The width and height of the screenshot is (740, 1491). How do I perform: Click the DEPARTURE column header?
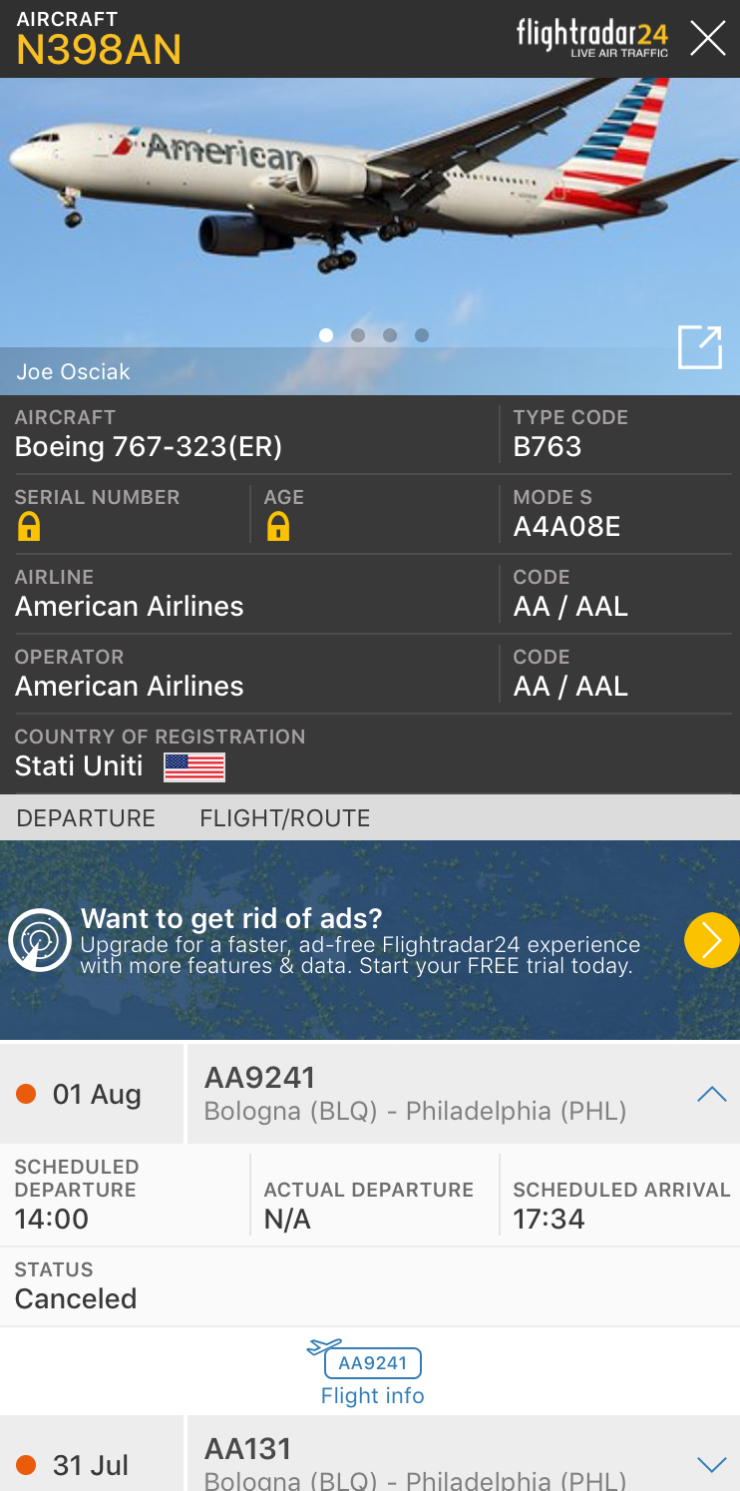point(86,818)
